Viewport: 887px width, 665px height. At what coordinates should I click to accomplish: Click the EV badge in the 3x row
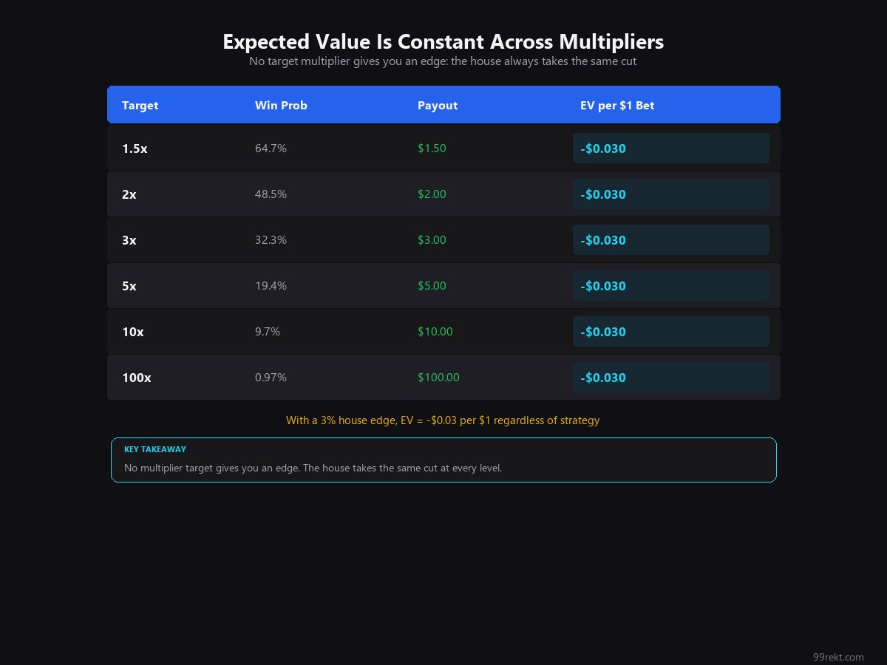click(670, 240)
